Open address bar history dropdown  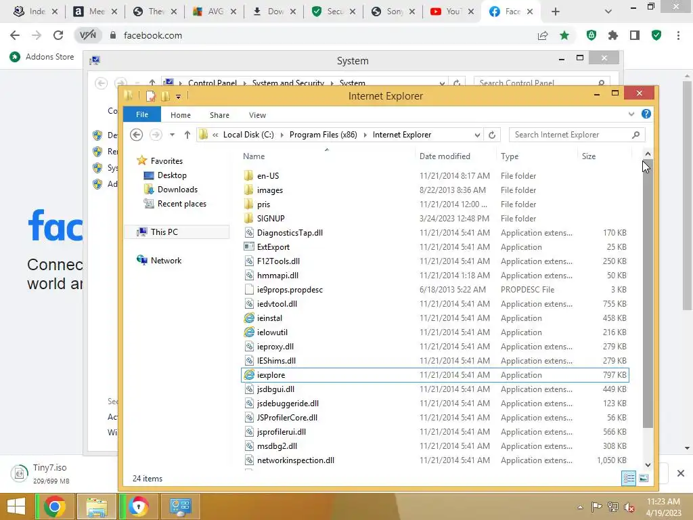477,135
